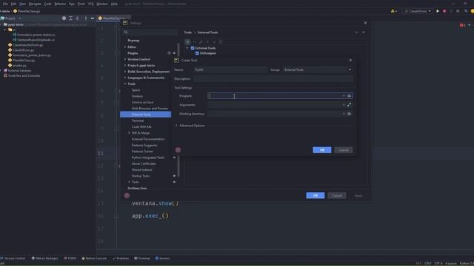The image size is (474, 266).
Task: Select Startup Tasks in Settings tree
Action: point(141,176)
